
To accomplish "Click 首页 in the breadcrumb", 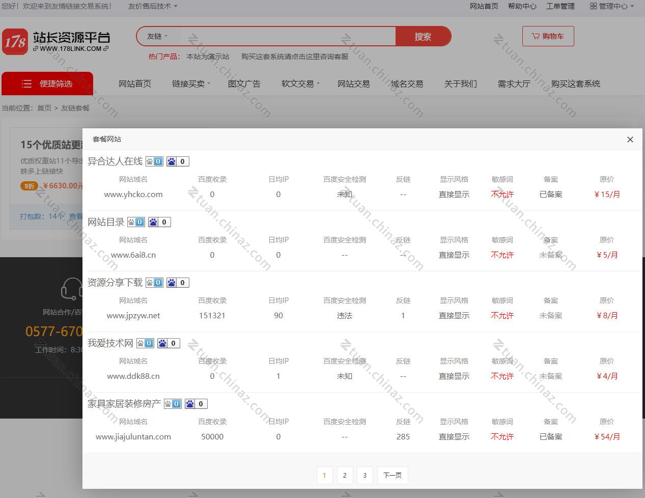I will coord(44,108).
